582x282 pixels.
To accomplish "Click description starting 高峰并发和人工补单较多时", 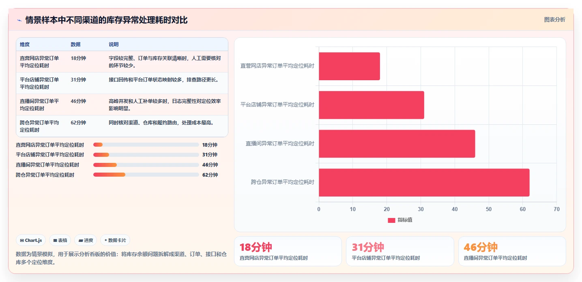I will click(165, 105).
